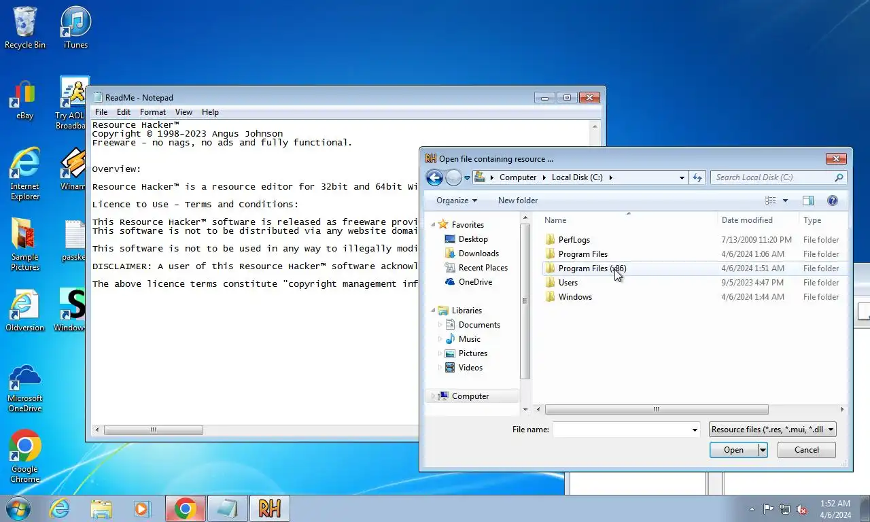Open the eBay desktop shortcut
Viewport: 870px width, 522px height.
tap(25, 99)
